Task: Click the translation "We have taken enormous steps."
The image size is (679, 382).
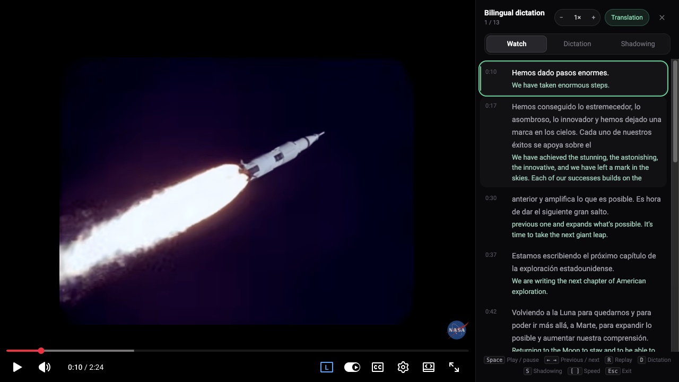Action: point(561,85)
